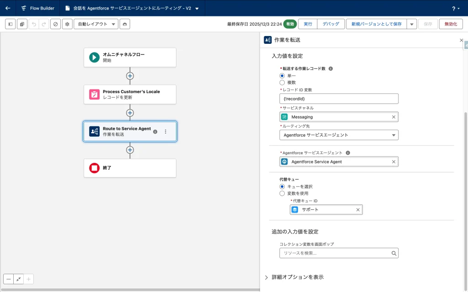
Task: Click the 無効化 button
Action: (450, 24)
